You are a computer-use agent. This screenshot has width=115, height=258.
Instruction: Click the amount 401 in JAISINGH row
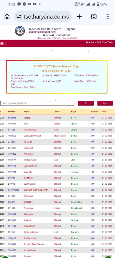[x=93, y=202]
